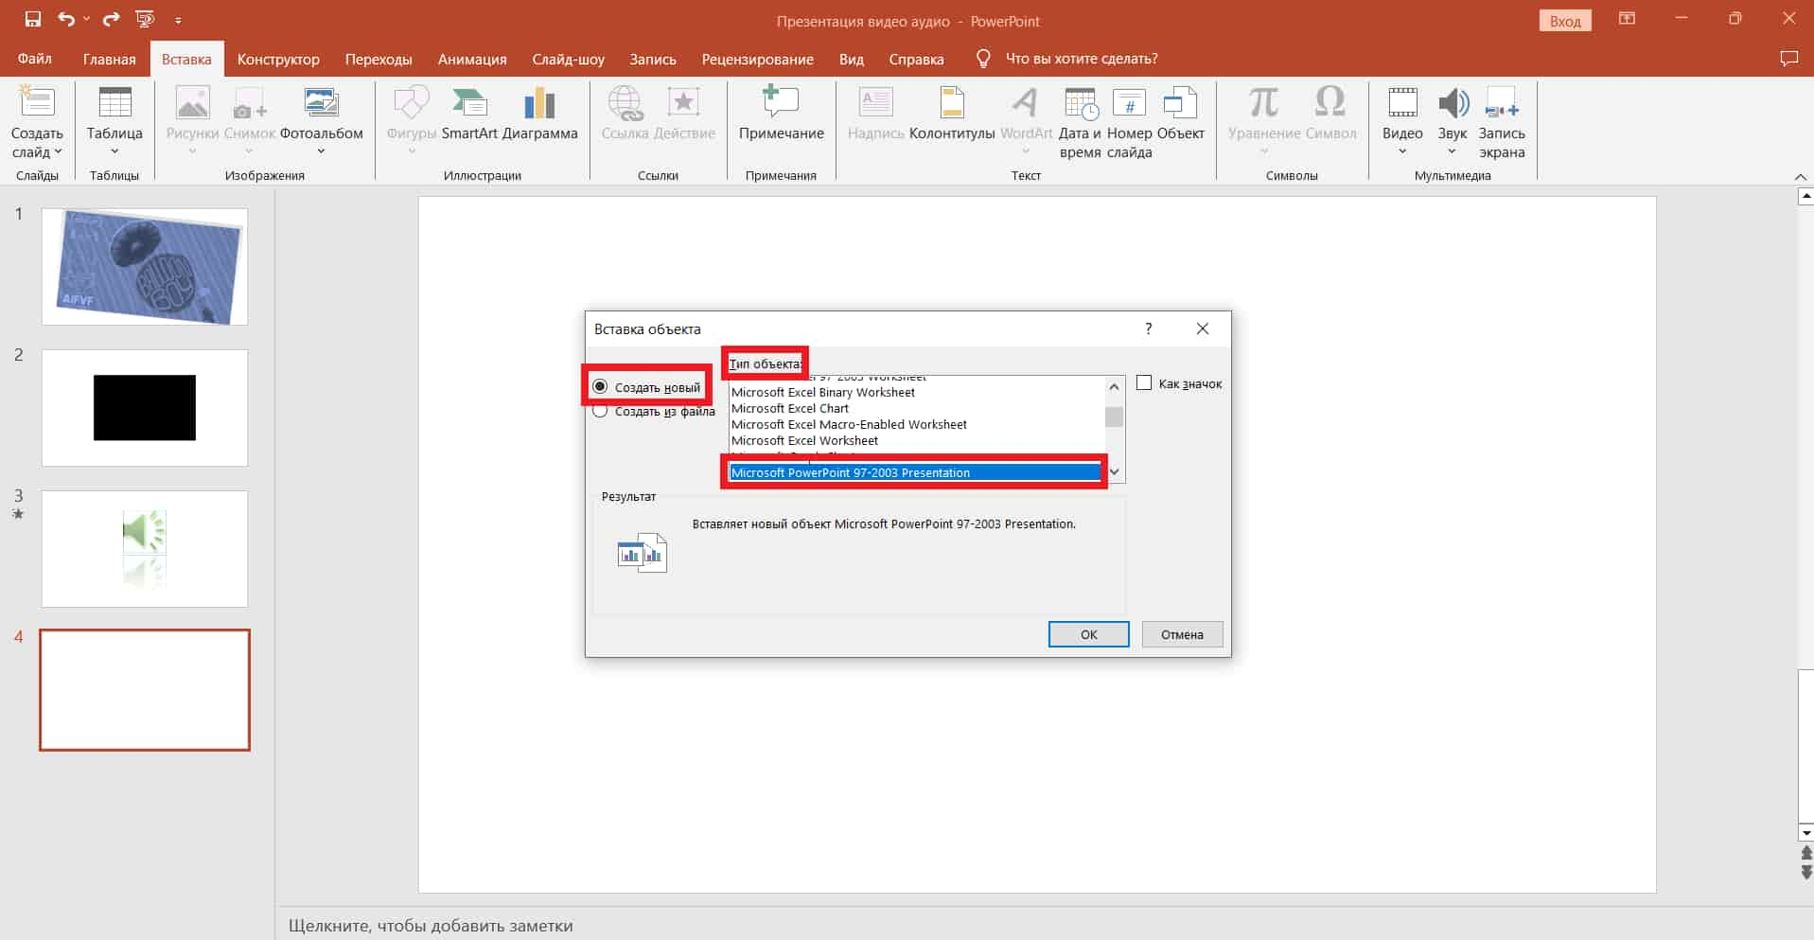1814x940 pixels.
Task: Switch to the Вид tab
Action: point(851,59)
